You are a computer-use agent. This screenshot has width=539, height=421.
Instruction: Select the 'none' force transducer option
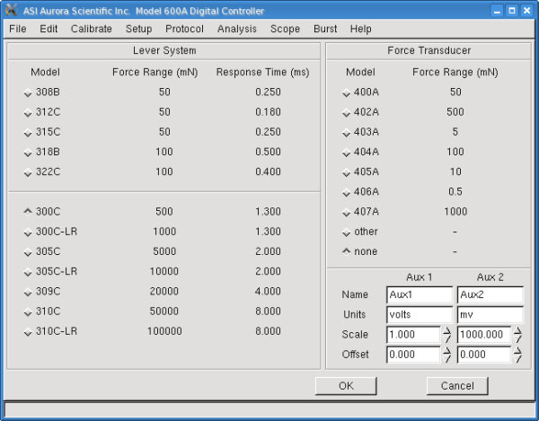pyautogui.click(x=346, y=251)
